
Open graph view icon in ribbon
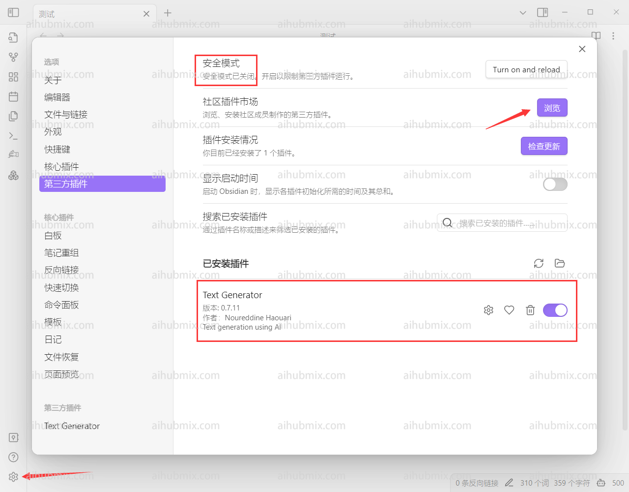tap(13, 57)
